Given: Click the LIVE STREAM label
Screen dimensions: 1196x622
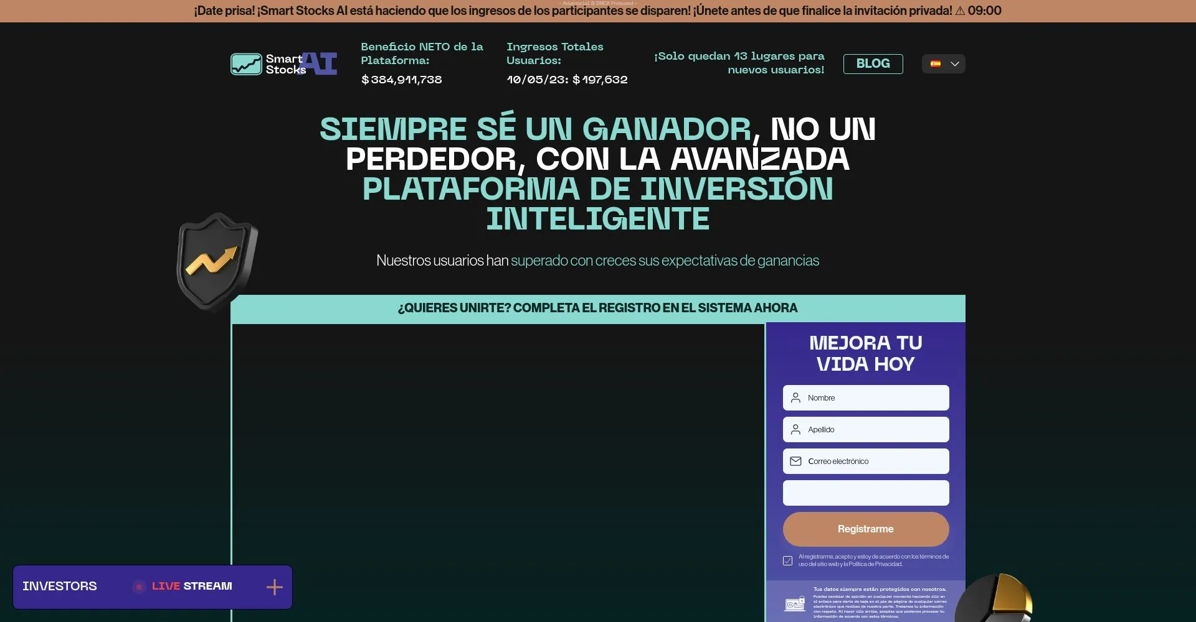Looking at the screenshot, I should click(x=192, y=586).
